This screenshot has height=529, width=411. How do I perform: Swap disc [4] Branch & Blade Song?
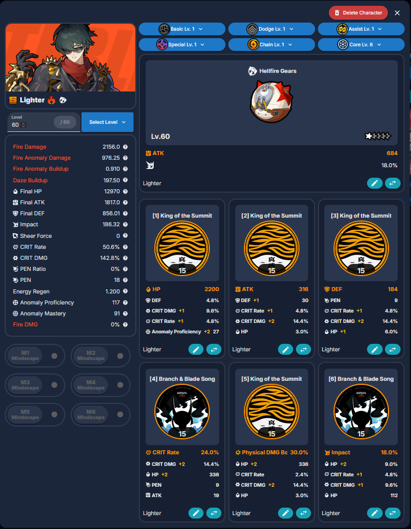213,513
